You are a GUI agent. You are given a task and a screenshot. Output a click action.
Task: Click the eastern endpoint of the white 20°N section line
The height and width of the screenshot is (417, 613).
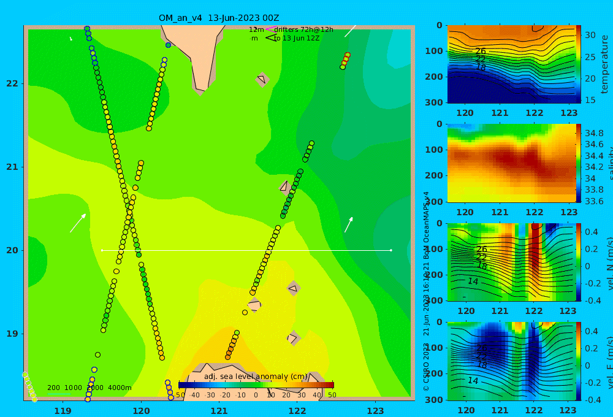391,250
